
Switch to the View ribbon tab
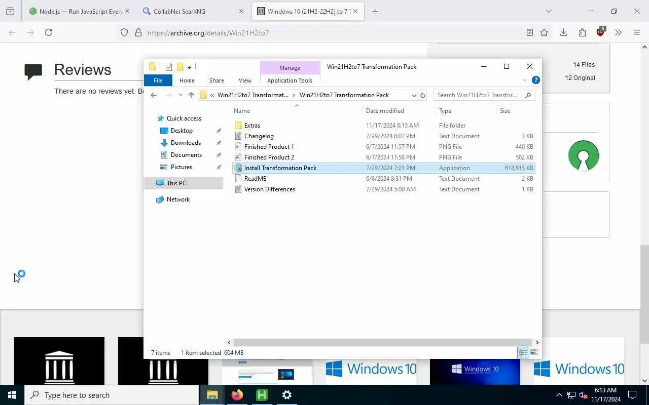click(245, 80)
